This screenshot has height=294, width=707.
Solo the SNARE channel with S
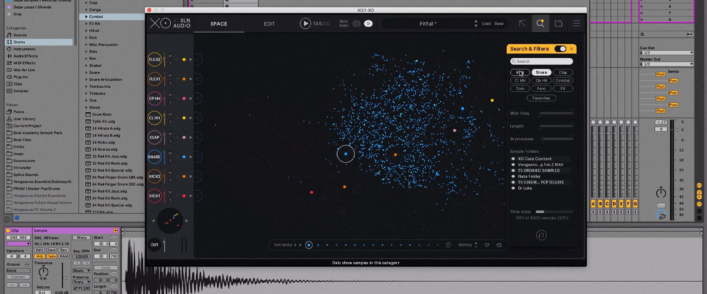pos(170,161)
